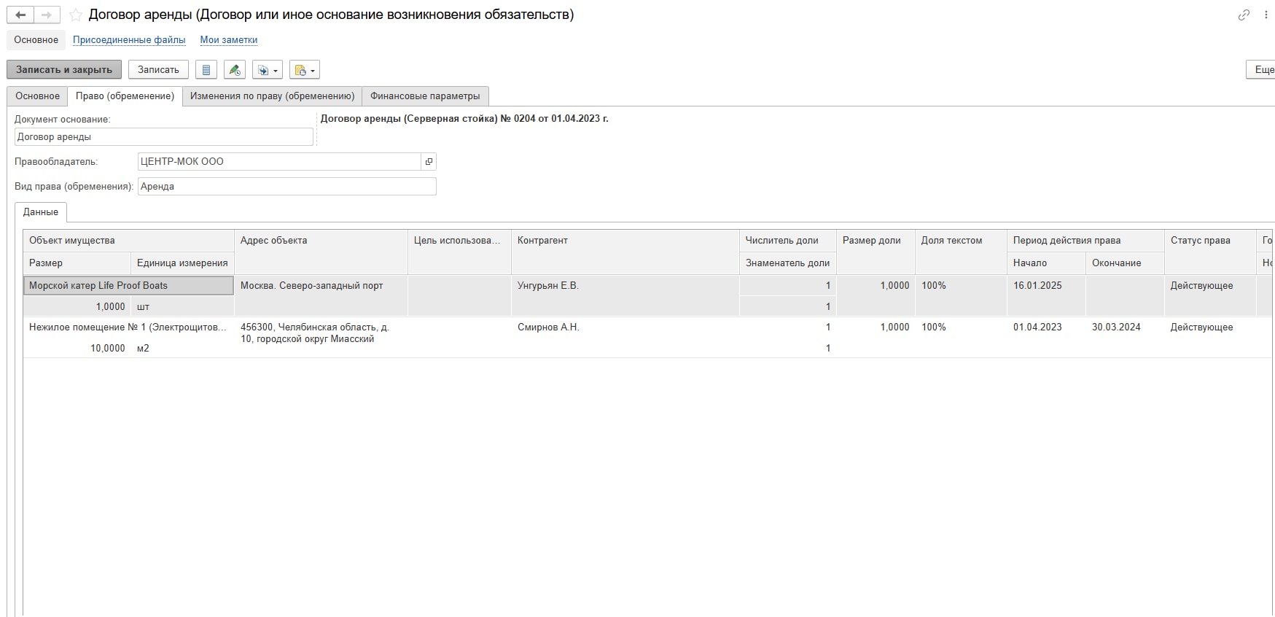Click the green pen with clock toolbar icon
The width and height of the screenshot is (1275, 617).
click(x=235, y=70)
